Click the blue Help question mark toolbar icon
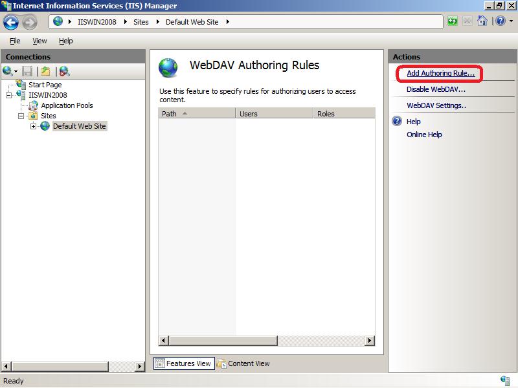The height and width of the screenshot is (388, 518). coord(499,21)
